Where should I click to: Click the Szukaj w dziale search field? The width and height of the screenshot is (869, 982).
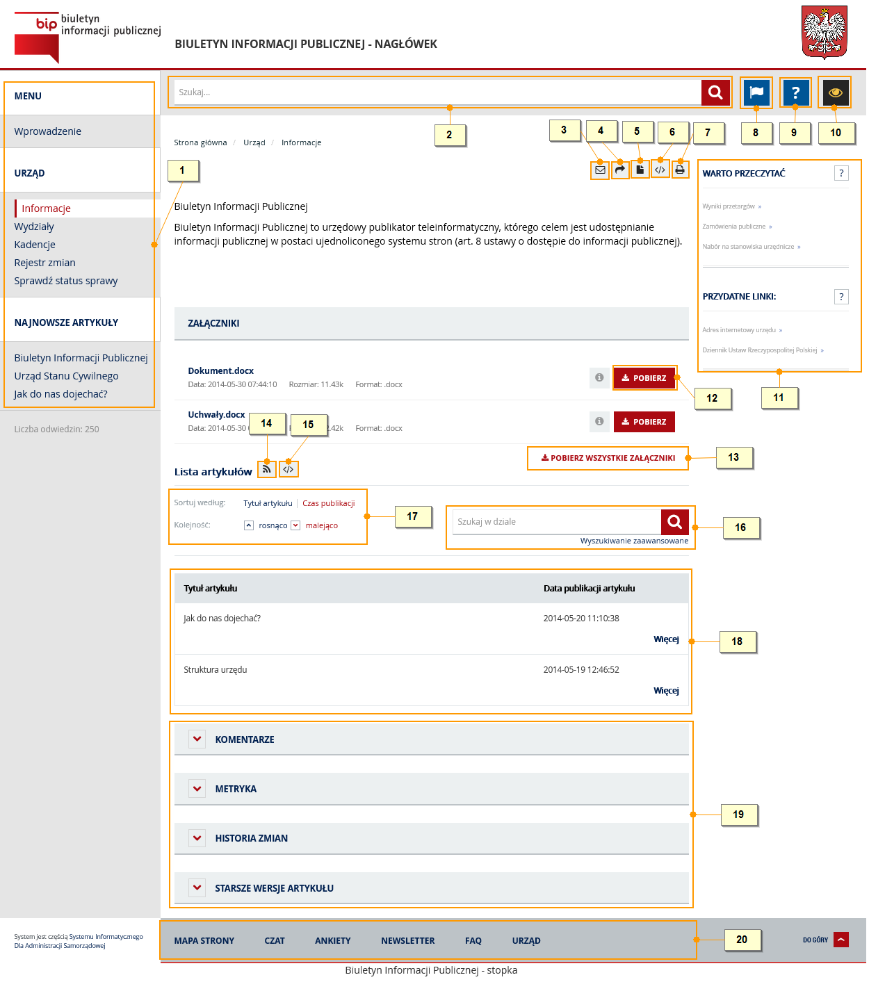point(556,522)
